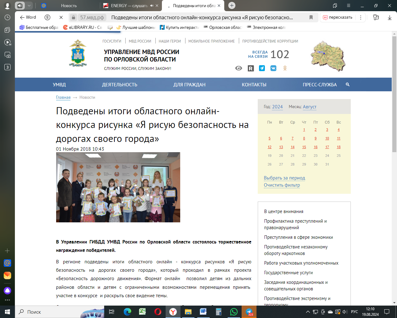The image size is (397, 318).
Task: Mute the ENERGY tab sound
Action: [152, 6]
